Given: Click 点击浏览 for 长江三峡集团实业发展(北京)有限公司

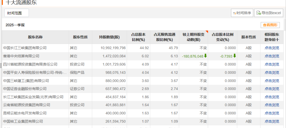Looking at the screenshot, I should point(272,97).
